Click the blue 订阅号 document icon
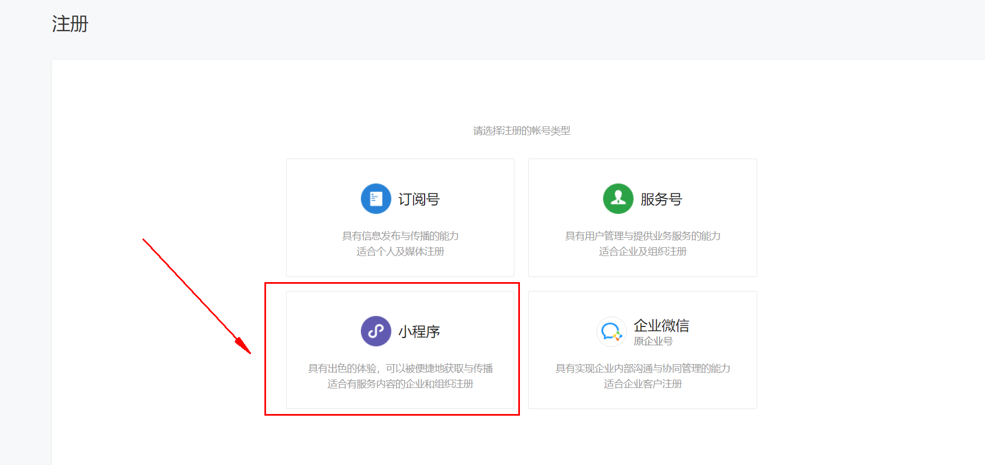985x465 pixels. (376, 198)
